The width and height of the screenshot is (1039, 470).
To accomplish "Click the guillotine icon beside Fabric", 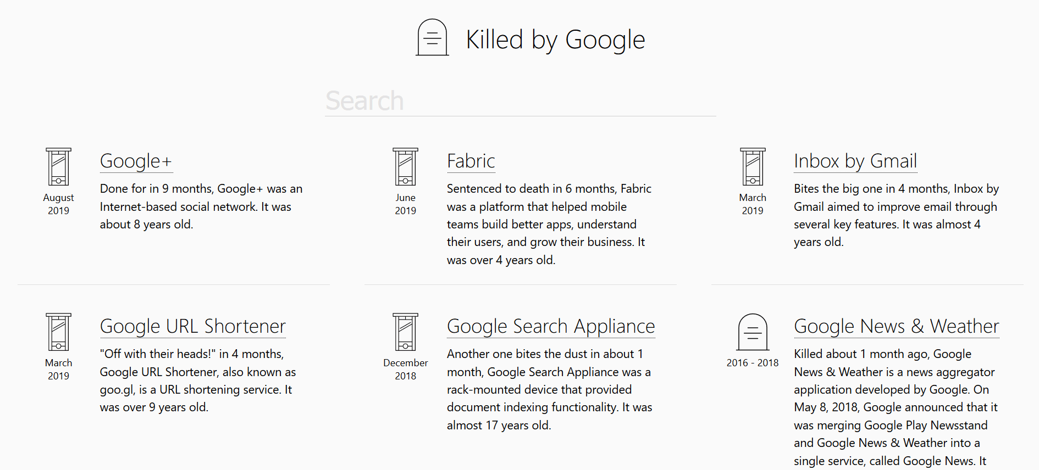I will tap(405, 167).
